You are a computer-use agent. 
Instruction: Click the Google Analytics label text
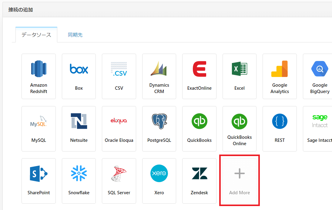280,88
